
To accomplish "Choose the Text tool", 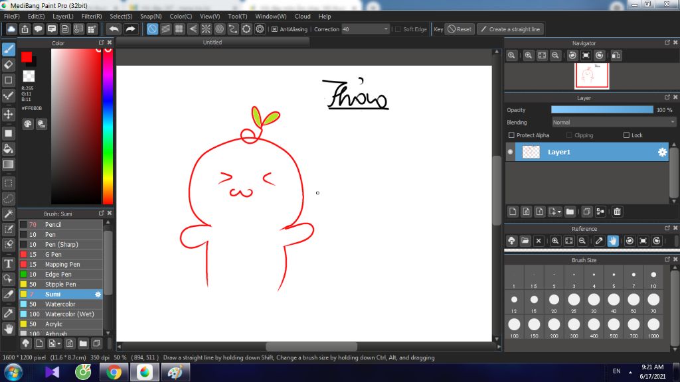I will coord(9,263).
